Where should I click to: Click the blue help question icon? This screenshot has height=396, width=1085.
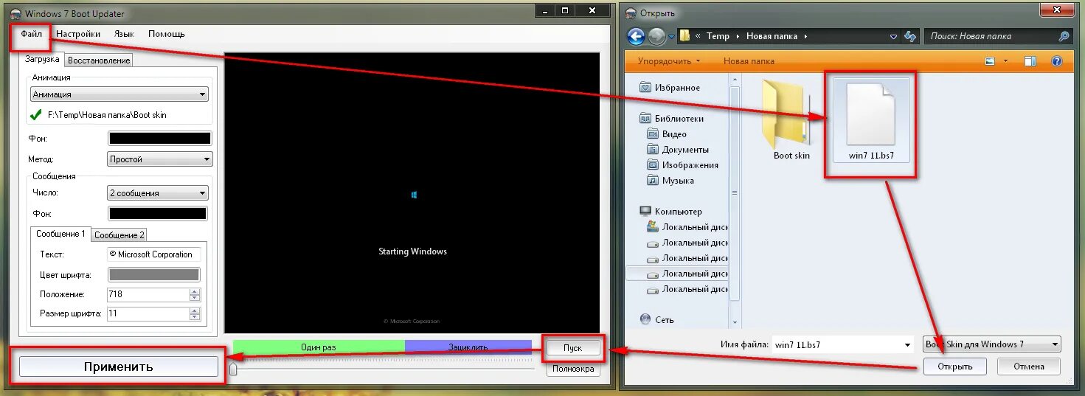(x=1056, y=62)
